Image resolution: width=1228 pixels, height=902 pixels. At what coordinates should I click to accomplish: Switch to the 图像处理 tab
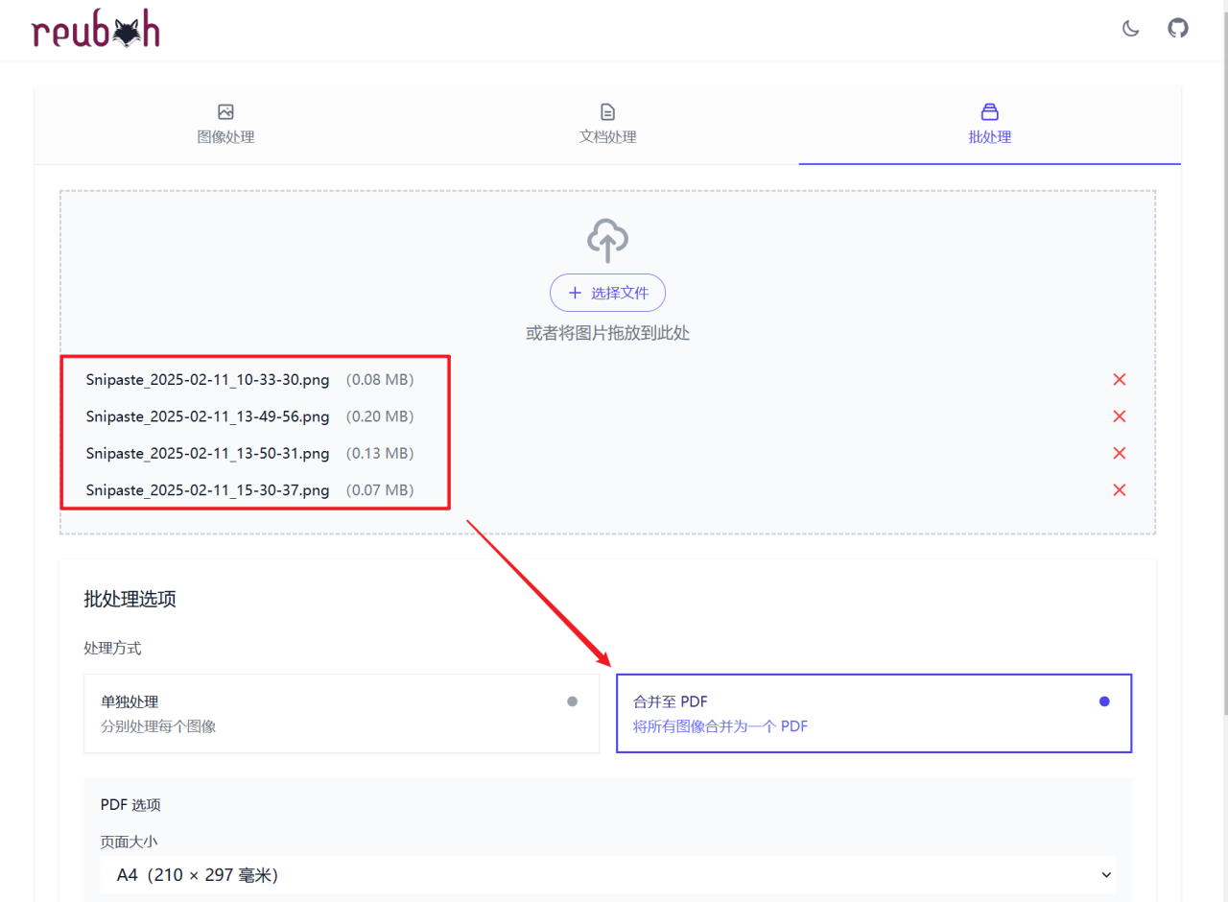coord(225,125)
